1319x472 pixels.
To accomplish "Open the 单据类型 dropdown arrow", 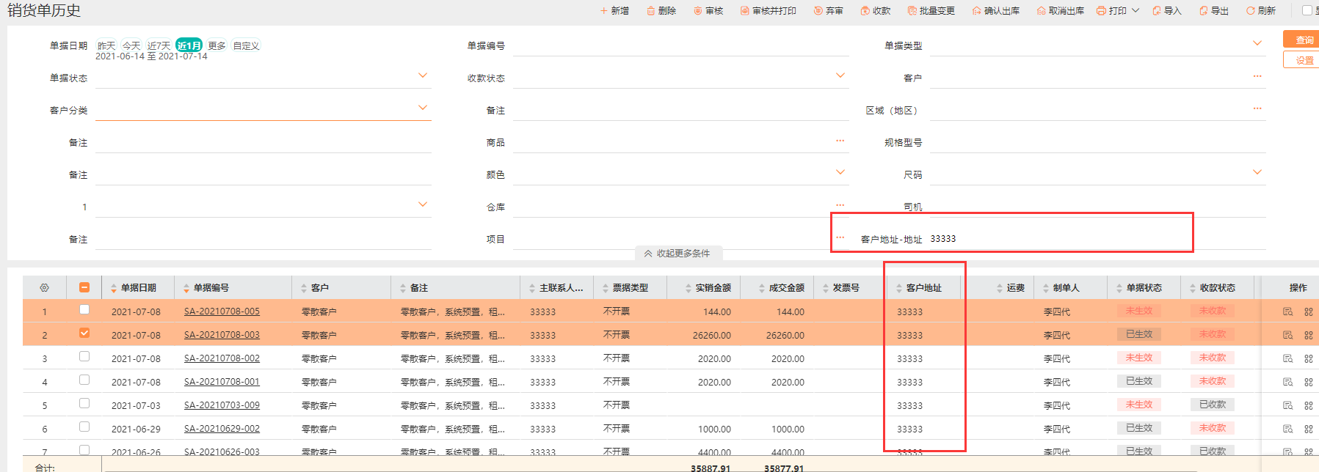I will pyautogui.click(x=1257, y=44).
